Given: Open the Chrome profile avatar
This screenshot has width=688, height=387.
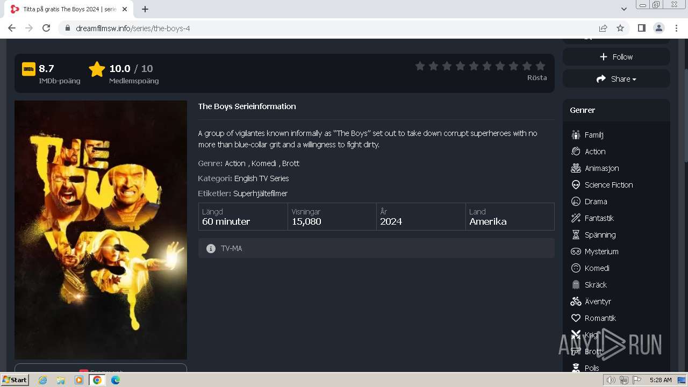Looking at the screenshot, I should [x=658, y=28].
